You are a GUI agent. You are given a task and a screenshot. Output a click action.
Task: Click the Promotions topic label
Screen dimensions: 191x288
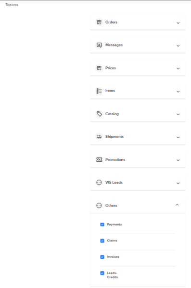[115, 160]
